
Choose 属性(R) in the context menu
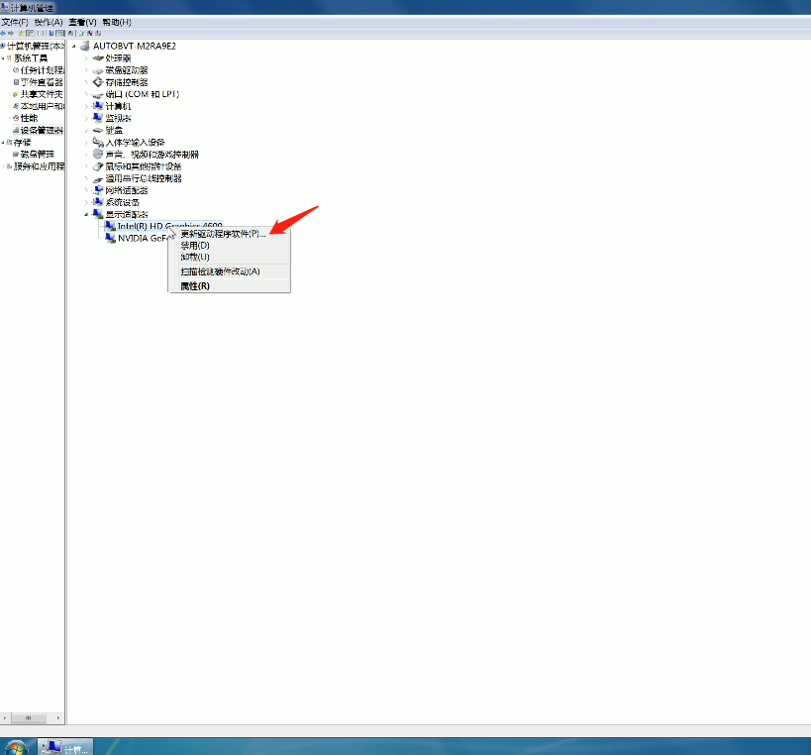pos(195,285)
